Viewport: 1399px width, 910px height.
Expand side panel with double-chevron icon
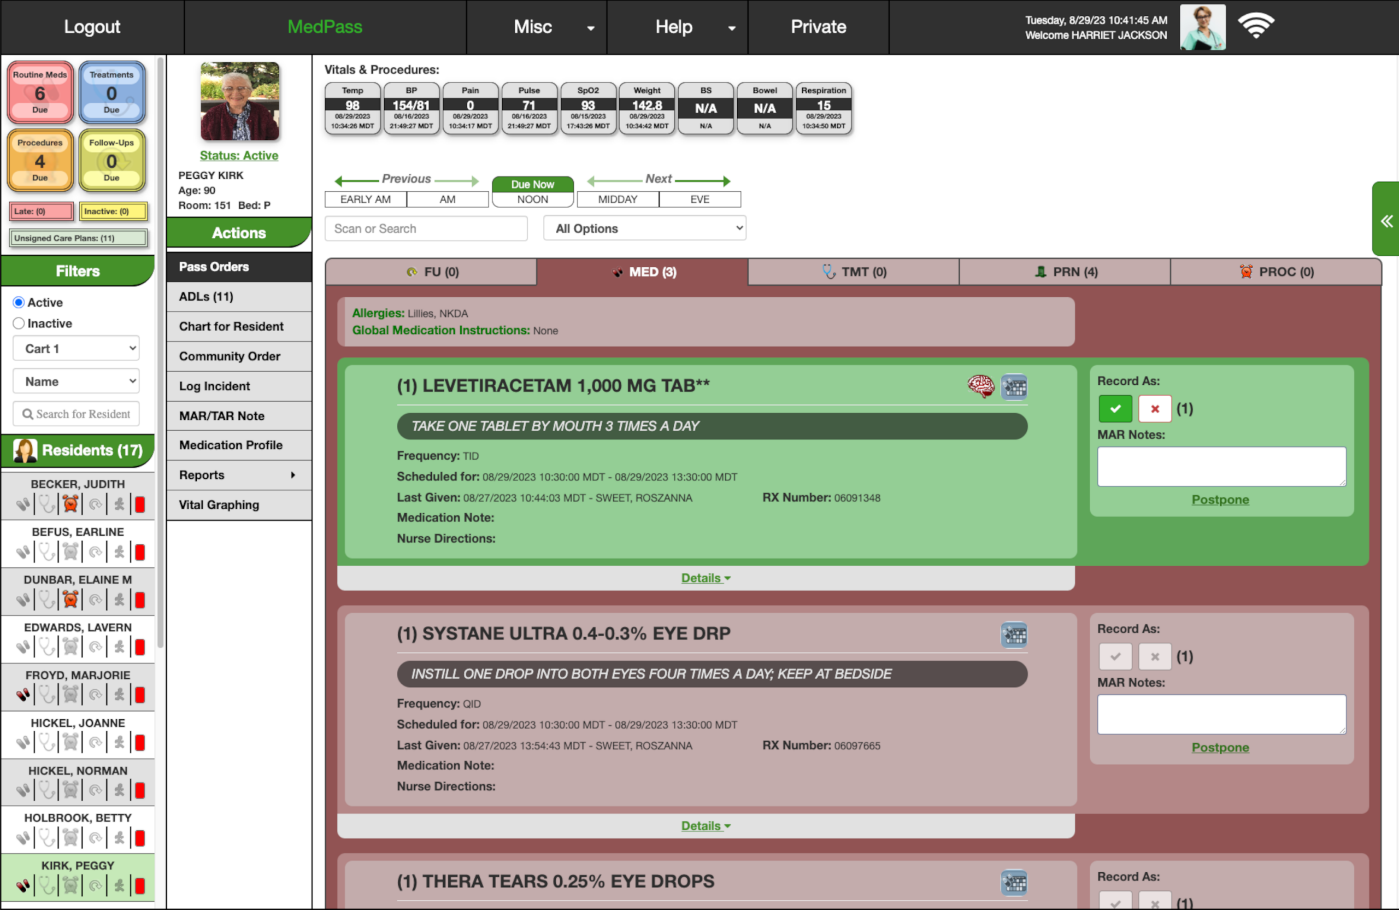click(x=1386, y=221)
